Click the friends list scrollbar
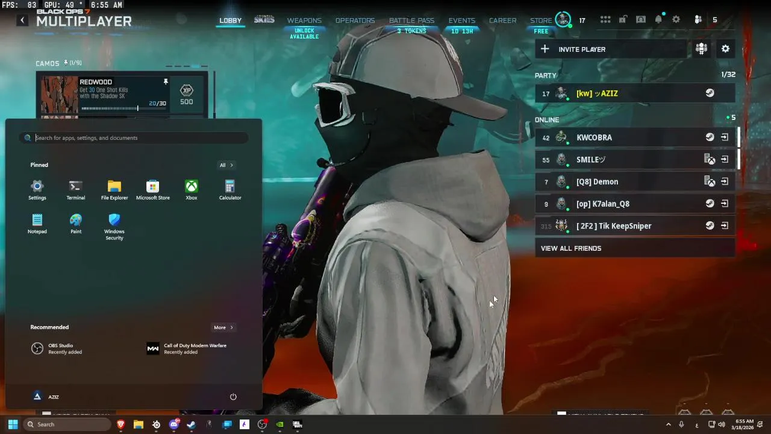Screen dimensions: 771x434 click(x=738, y=148)
